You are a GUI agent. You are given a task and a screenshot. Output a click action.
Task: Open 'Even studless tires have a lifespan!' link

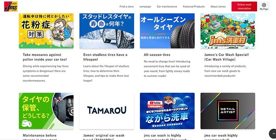coord(105,57)
